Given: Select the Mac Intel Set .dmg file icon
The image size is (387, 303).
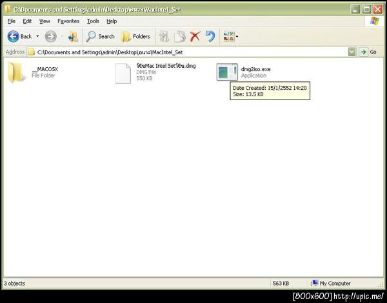Looking at the screenshot, I should click(x=123, y=74).
